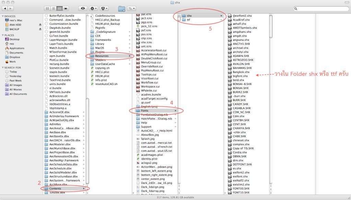Switch to list view in toolbar
The image size is (351, 200).
(54, 9)
